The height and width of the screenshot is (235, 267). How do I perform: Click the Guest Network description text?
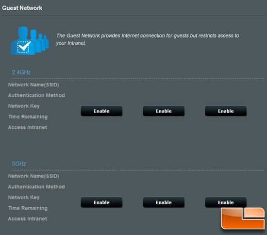pyautogui.click(x=148, y=39)
